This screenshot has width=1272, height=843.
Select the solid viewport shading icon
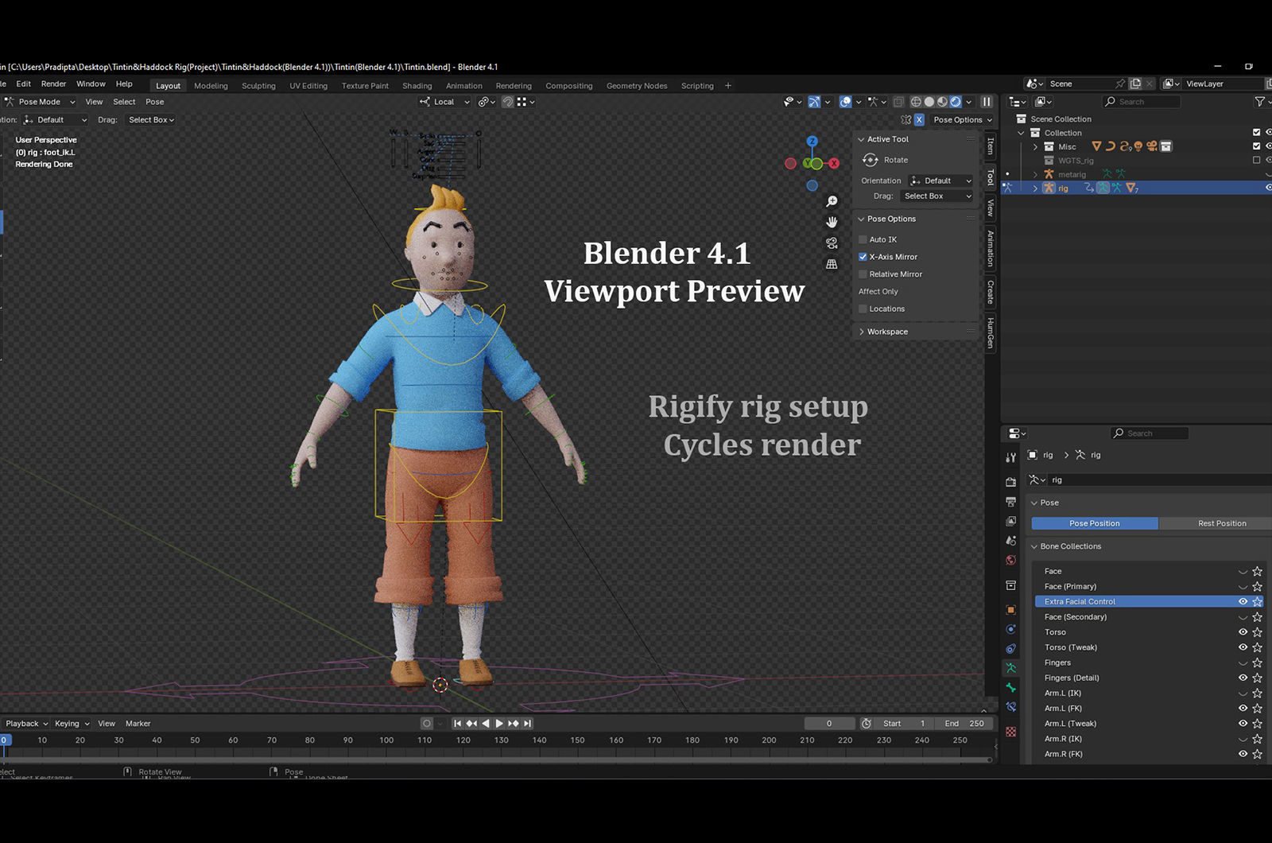click(929, 102)
